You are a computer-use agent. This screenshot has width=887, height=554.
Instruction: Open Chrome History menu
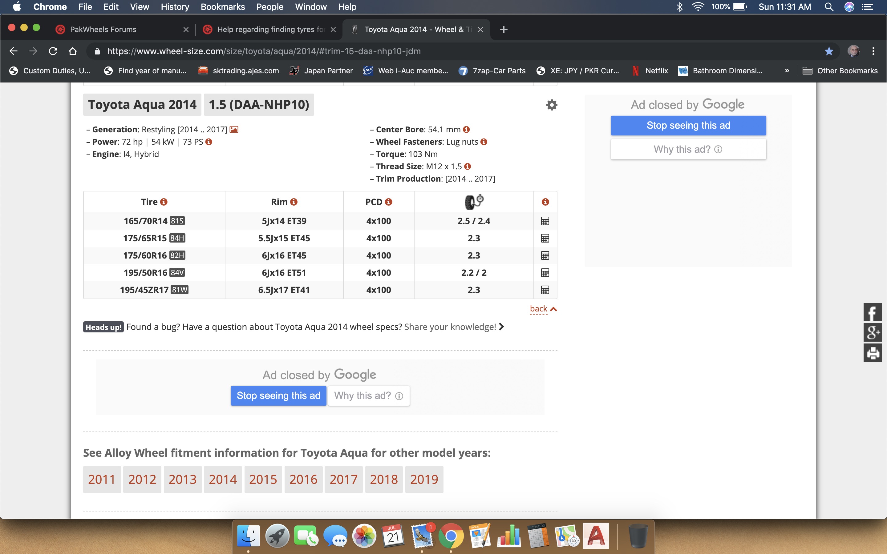click(x=175, y=7)
